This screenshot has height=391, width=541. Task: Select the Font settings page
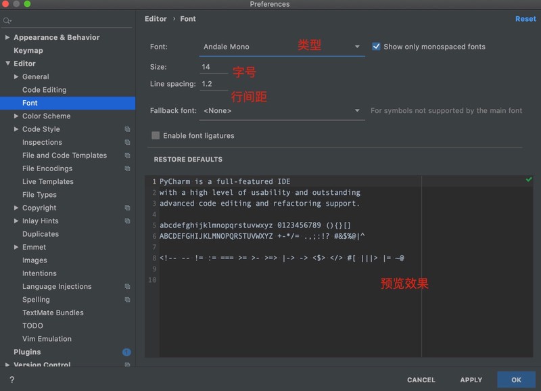pyautogui.click(x=68, y=103)
